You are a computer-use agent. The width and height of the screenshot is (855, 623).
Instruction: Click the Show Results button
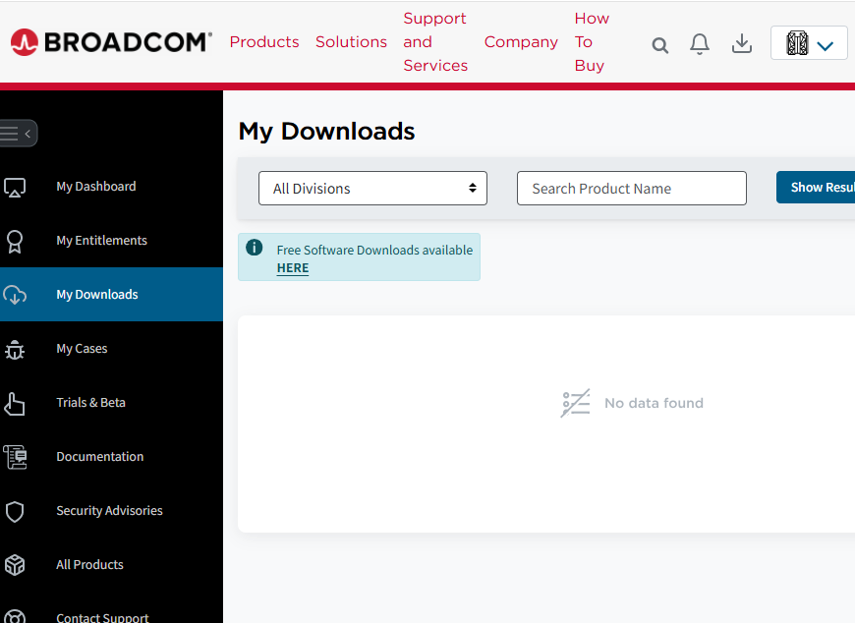click(x=816, y=187)
